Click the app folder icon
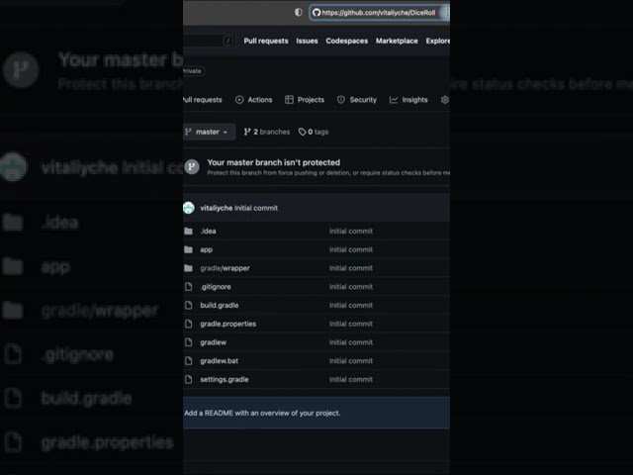Viewport: 633px width, 475px height. (x=188, y=249)
